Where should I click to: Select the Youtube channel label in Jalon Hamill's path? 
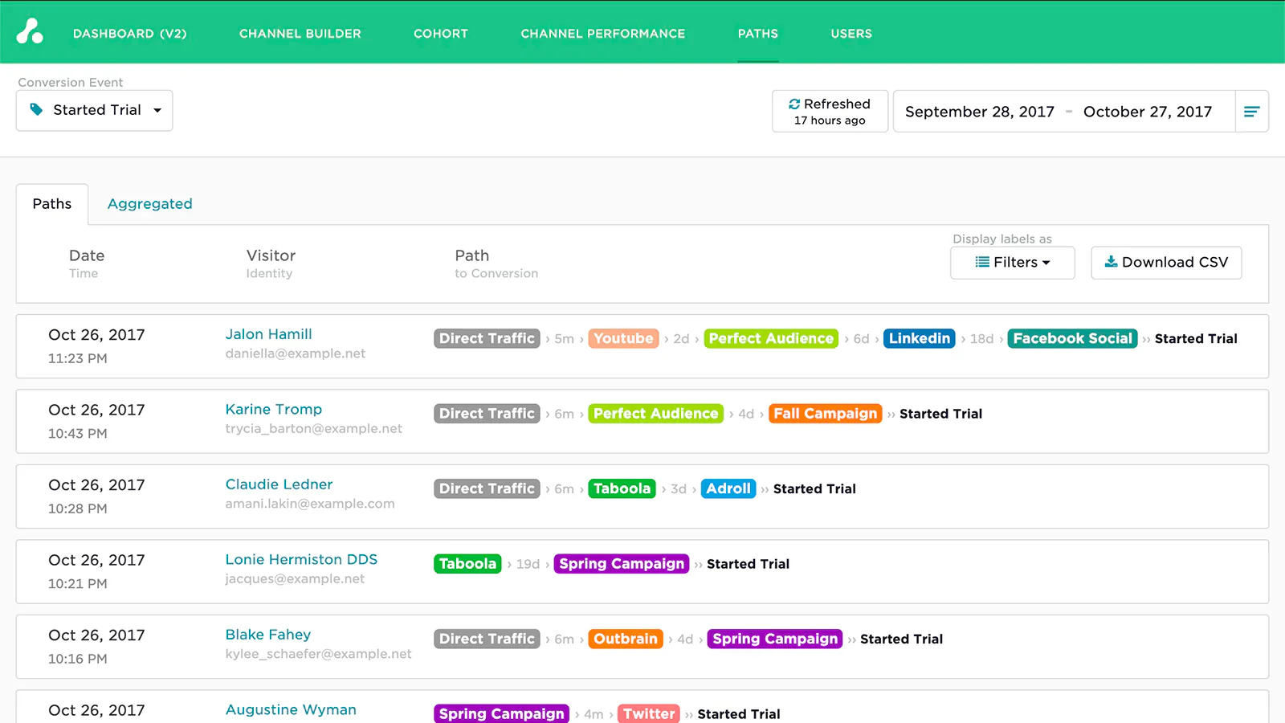623,338
